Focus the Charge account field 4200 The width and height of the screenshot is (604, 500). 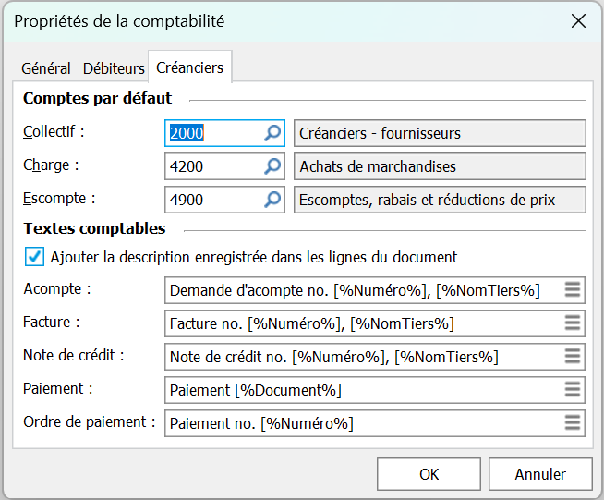click(212, 166)
